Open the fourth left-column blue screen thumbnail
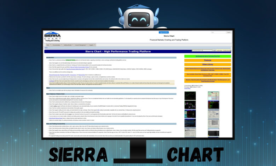This screenshot has height=166, width=276. point(190,123)
